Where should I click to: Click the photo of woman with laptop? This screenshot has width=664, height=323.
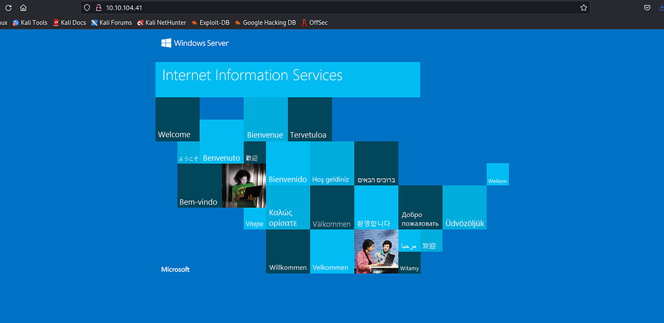coord(244,186)
